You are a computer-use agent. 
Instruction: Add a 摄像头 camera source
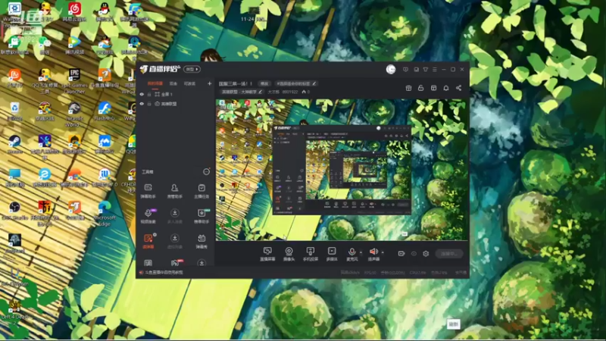289,254
